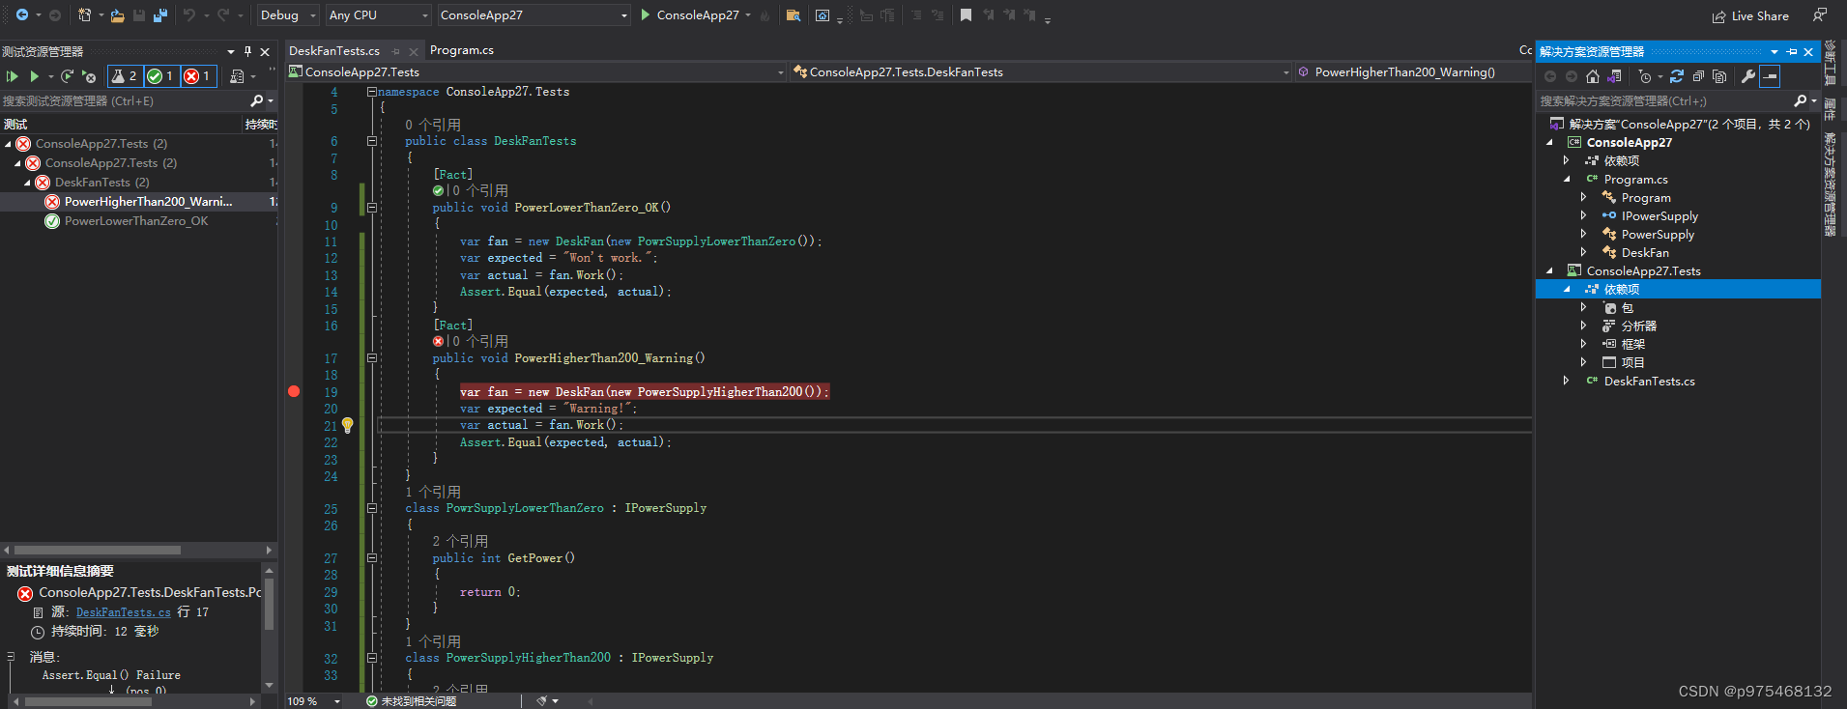This screenshot has width=1847, height=709.
Task: Open the Any CPU platform dropdown
Action: point(378,15)
